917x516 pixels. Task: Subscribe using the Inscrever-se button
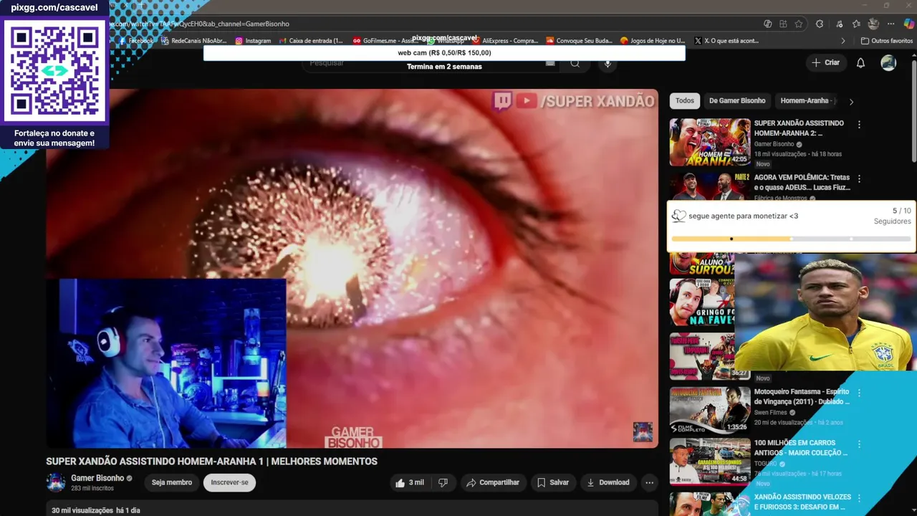(229, 482)
